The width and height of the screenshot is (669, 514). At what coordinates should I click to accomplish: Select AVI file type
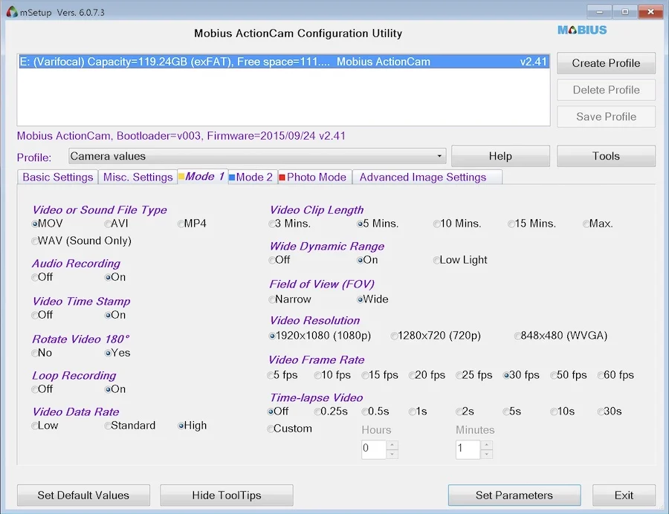[x=116, y=224]
